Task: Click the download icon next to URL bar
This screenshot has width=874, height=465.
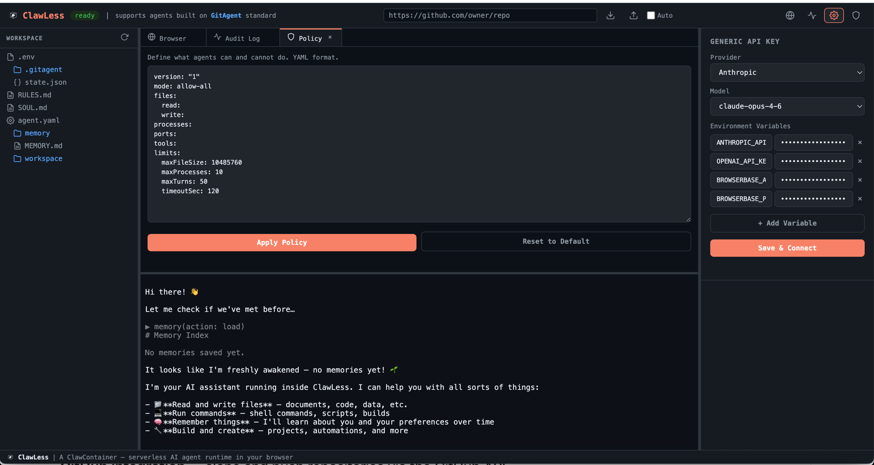Action: coord(610,15)
